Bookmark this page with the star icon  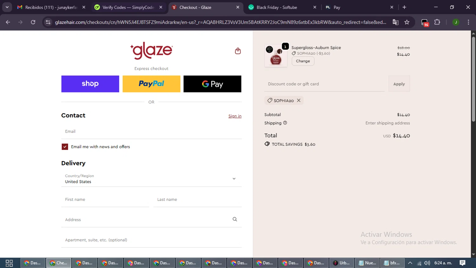[x=407, y=22]
